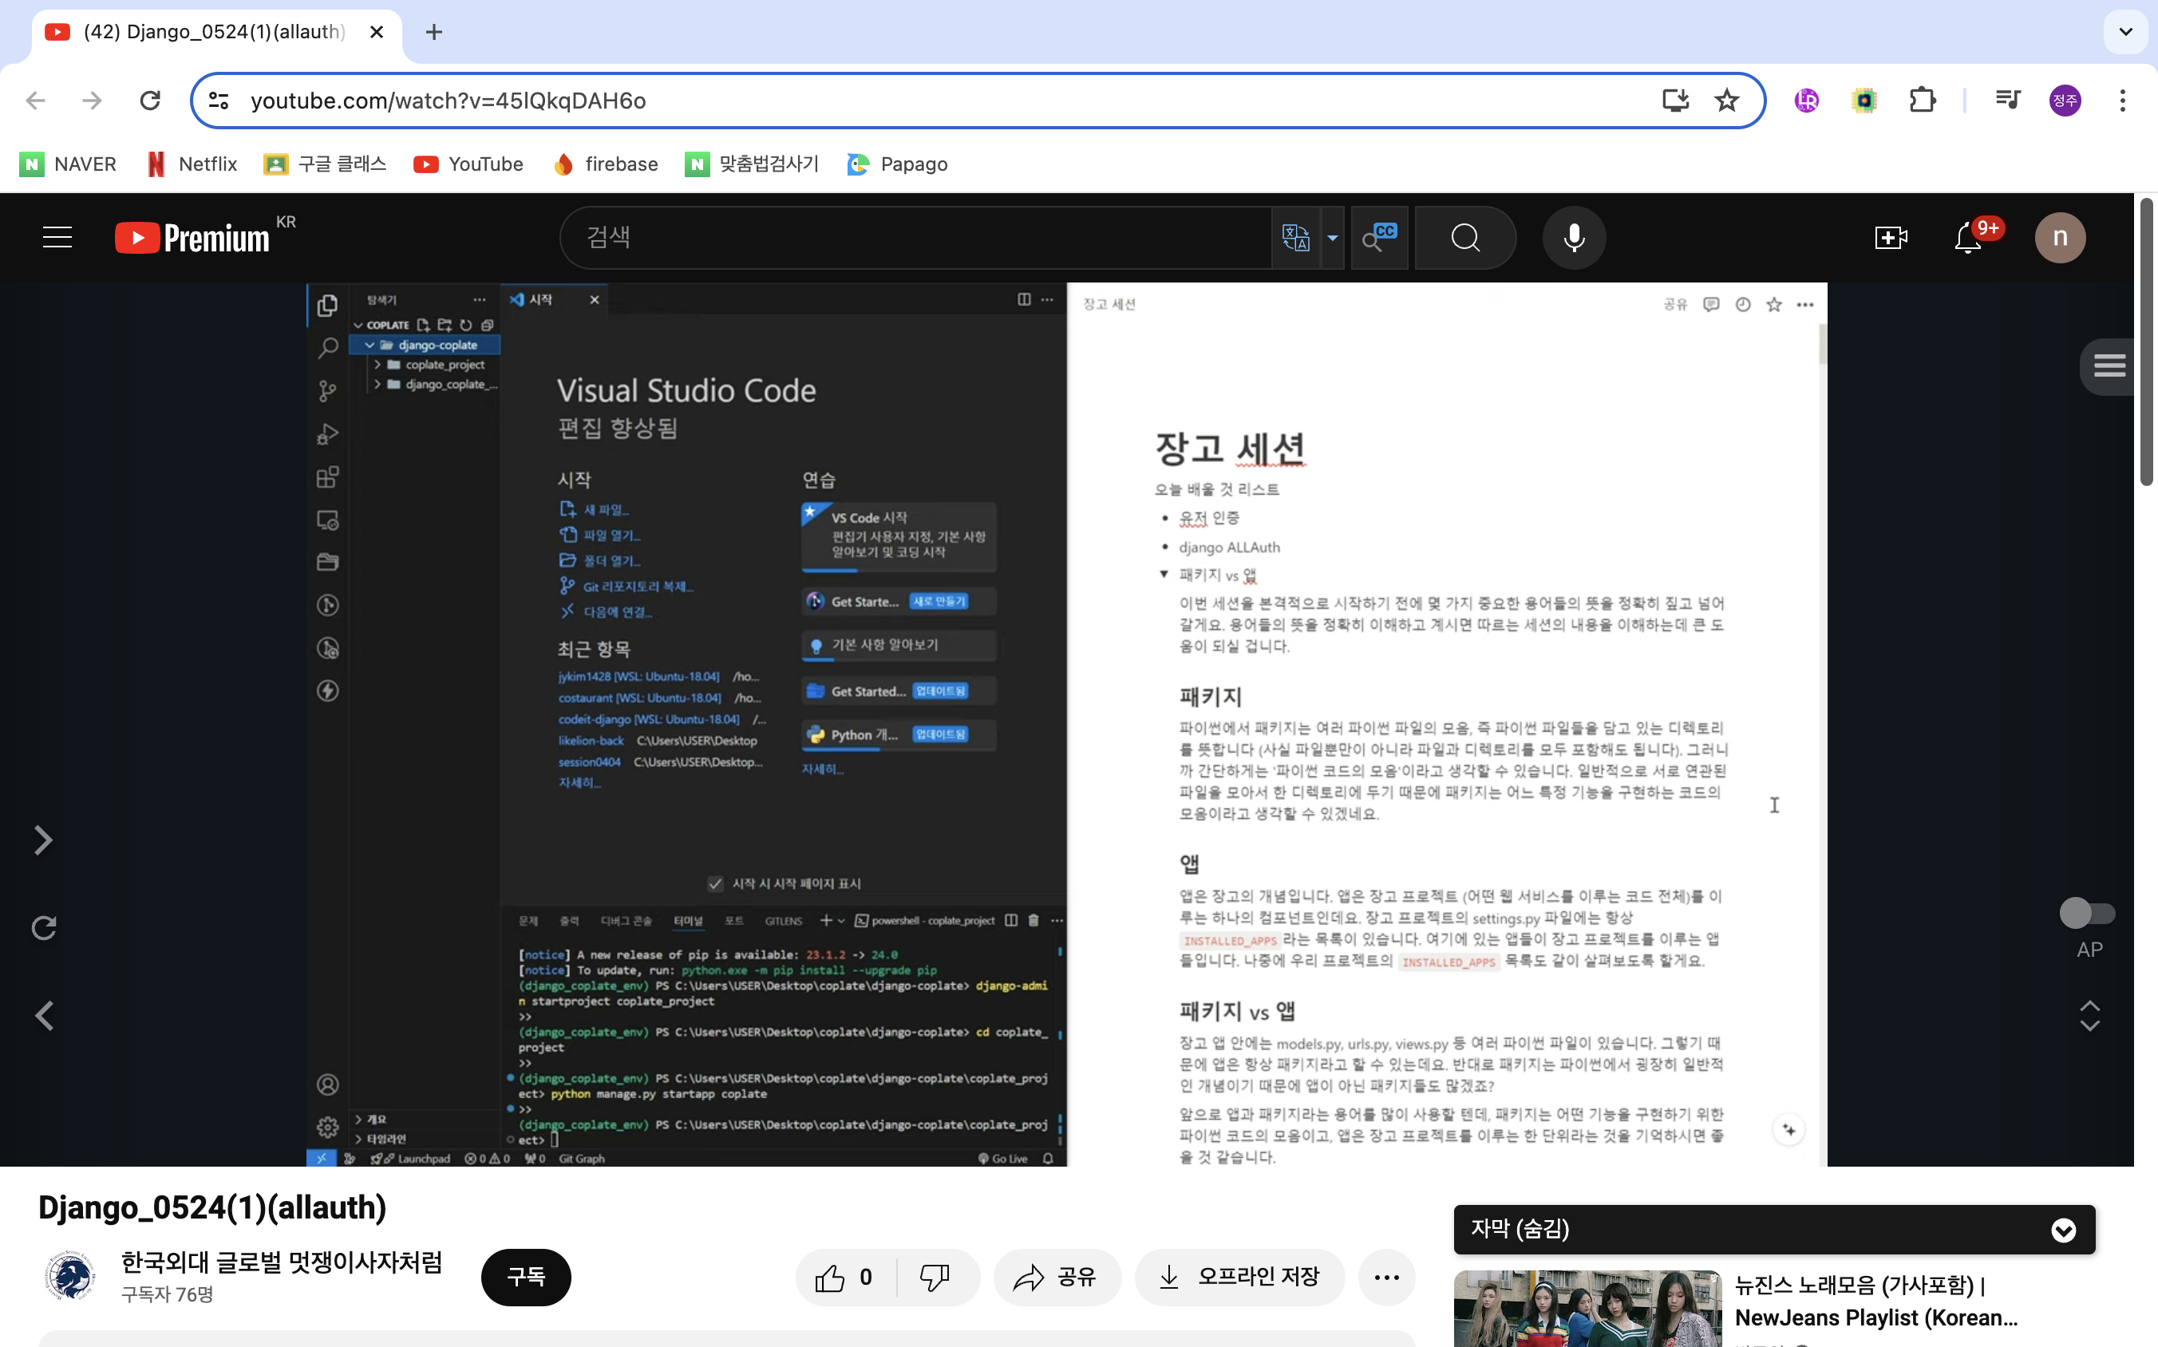Open the YouTube notifications bell
This screenshot has width=2158, height=1347.
(x=1968, y=238)
